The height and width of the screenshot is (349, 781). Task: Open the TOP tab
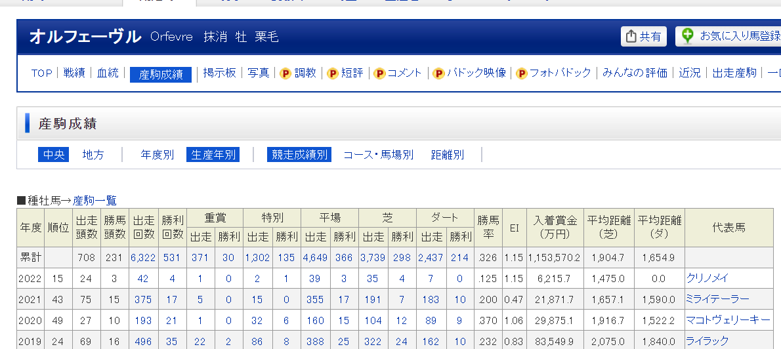click(42, 73)
